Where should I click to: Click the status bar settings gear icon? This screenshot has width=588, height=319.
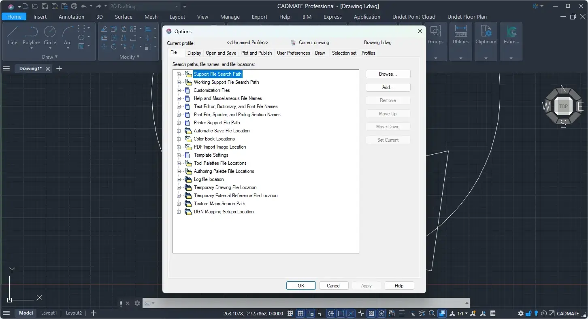[521, 313]
